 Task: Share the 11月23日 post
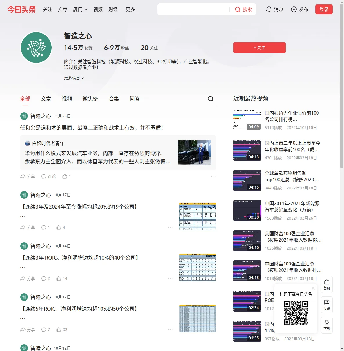[x=28, y=176]
